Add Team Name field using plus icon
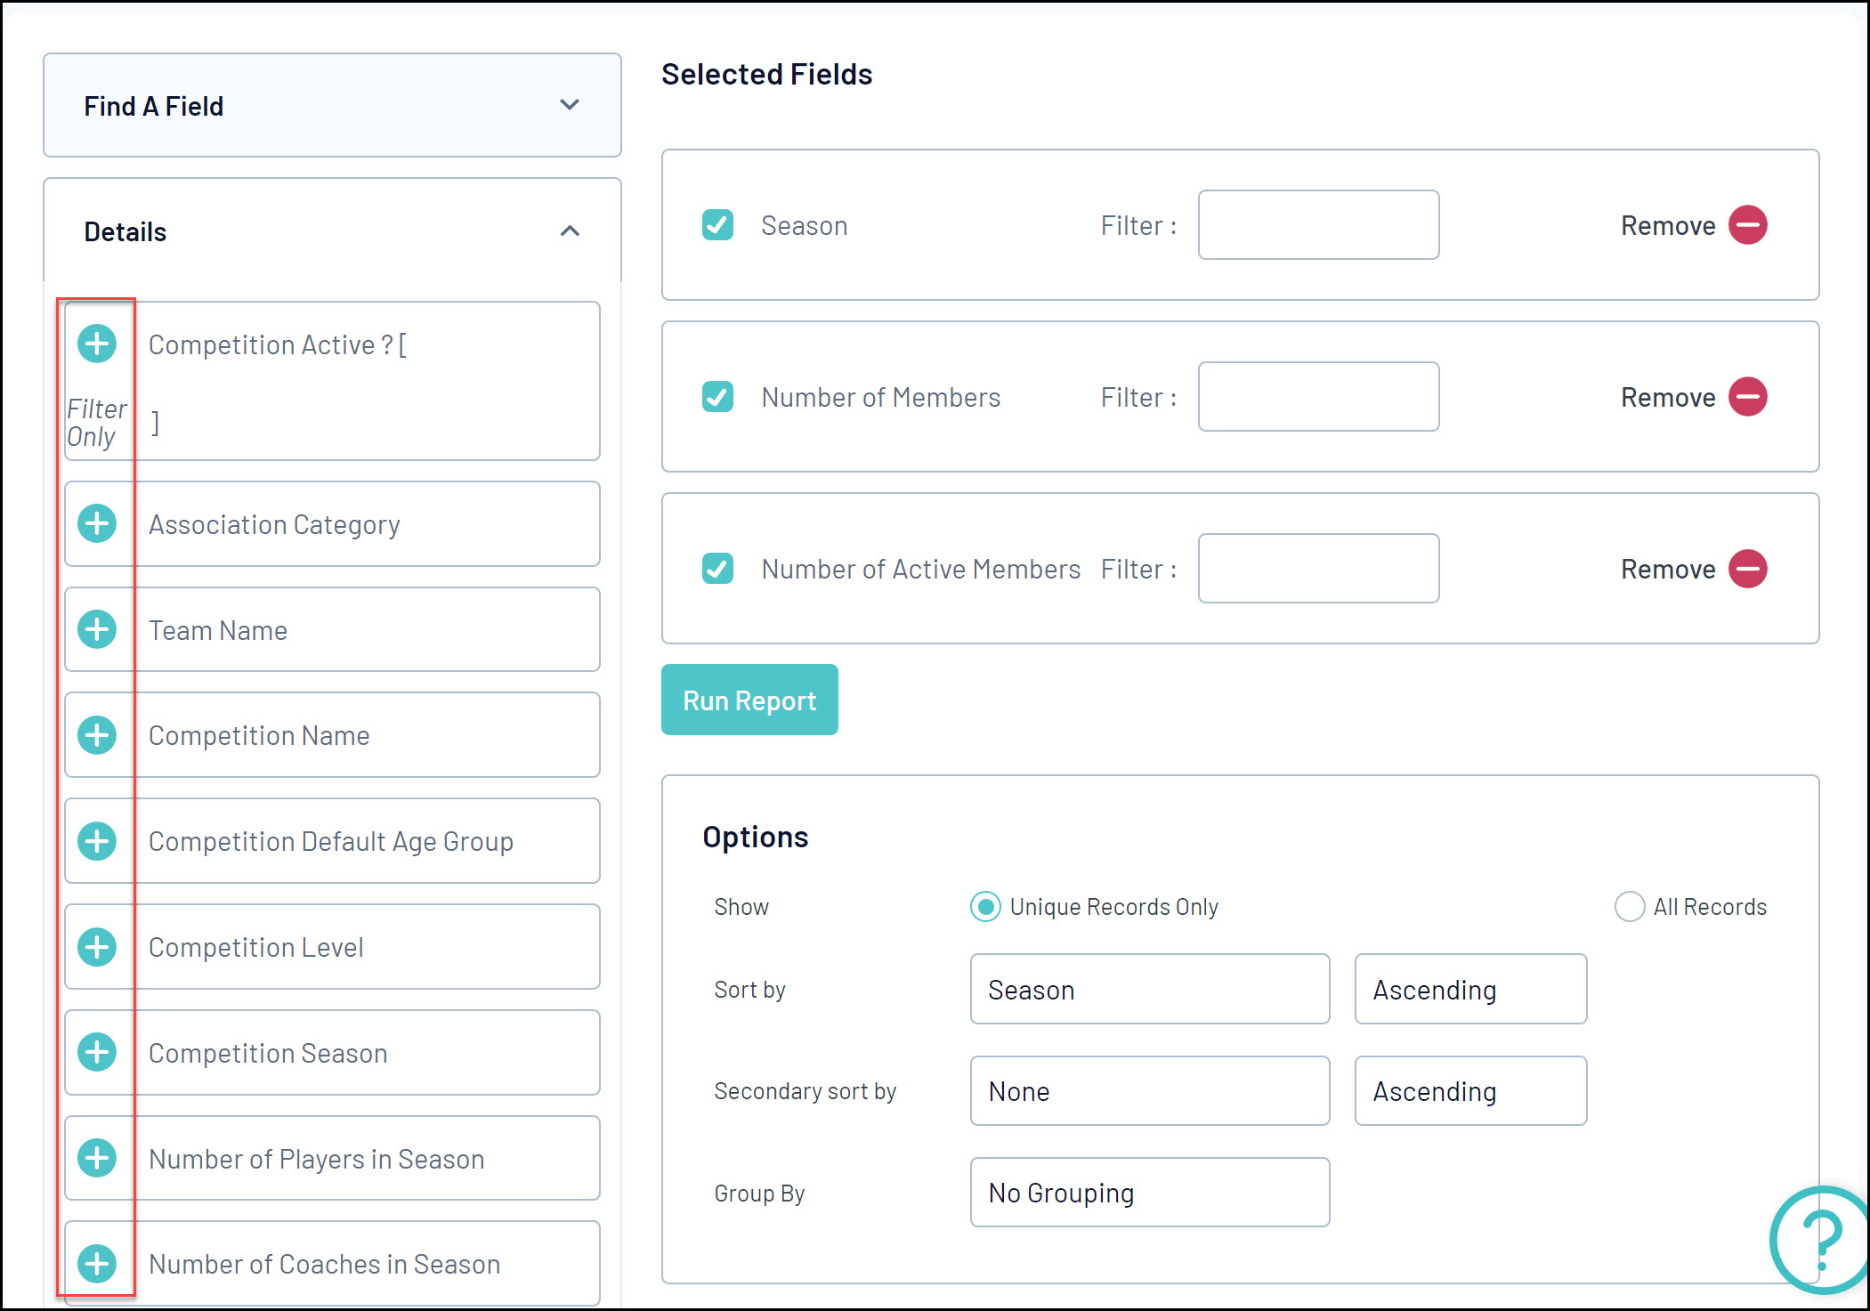Screen dimensions: 1870x1311 [97, 629]
